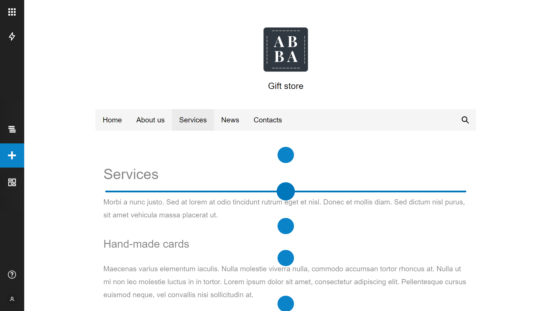Select the Hand-made cards heading
547x311 pixels.
[x=146, y=244]
